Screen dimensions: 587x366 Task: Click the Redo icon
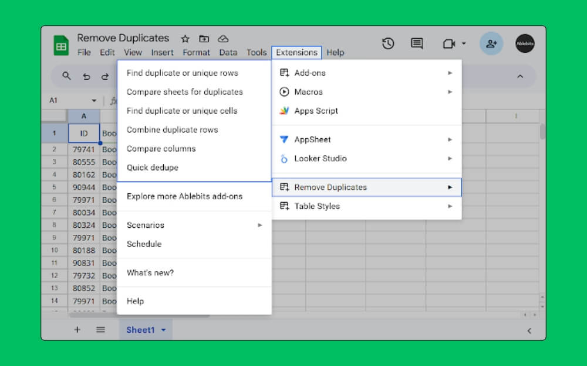coord(106,76)
